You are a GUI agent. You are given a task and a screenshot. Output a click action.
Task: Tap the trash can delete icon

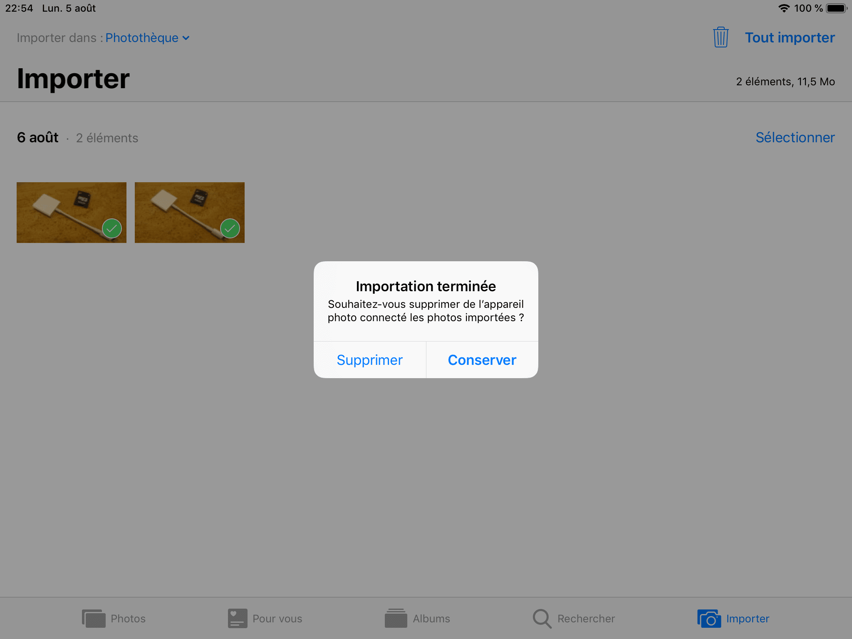click(721, 37)
